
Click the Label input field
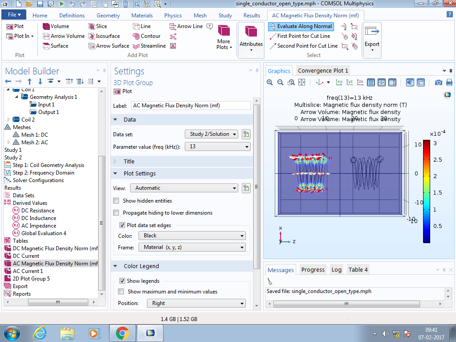tap(191, 106)
